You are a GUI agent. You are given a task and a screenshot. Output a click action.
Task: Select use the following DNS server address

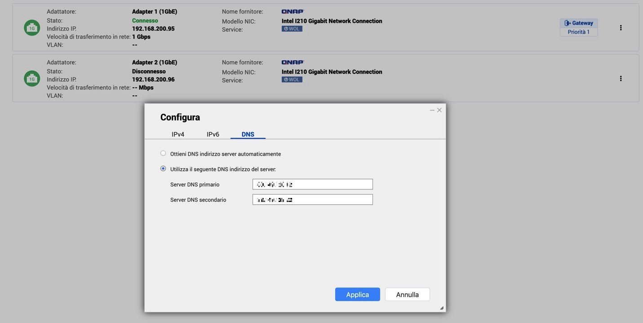163,169
